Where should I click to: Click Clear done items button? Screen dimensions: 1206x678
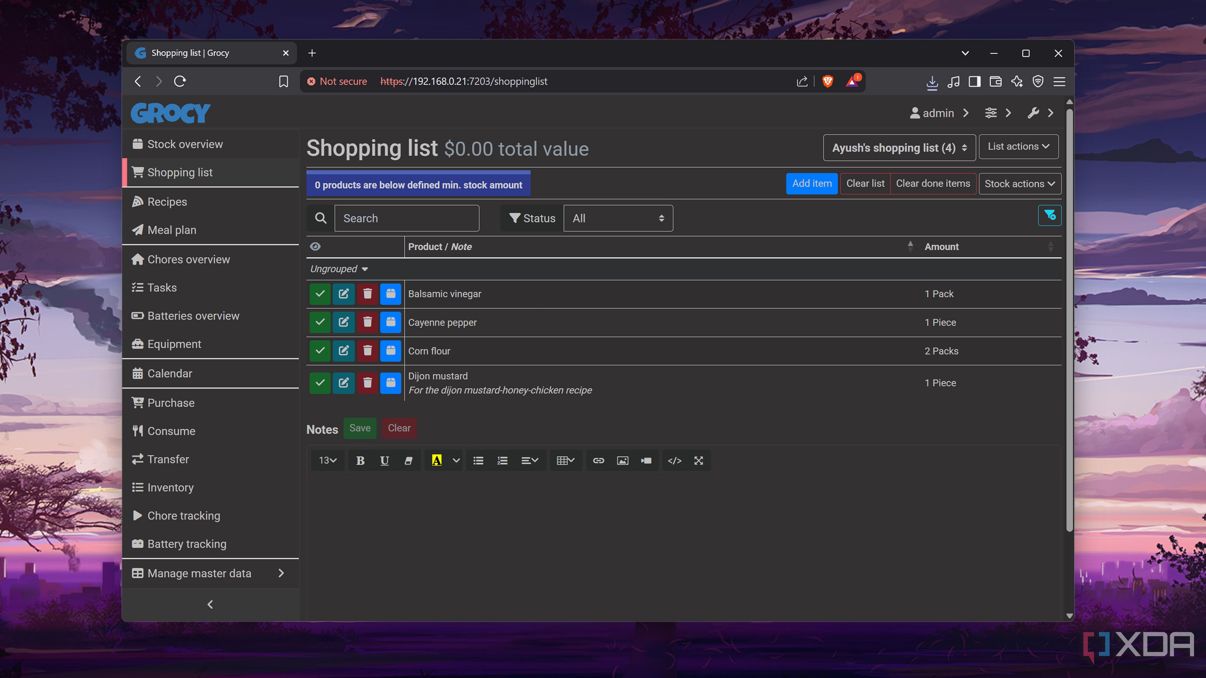pos(932,183)
